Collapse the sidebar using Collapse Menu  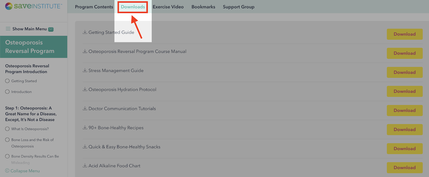coord(23,171)
